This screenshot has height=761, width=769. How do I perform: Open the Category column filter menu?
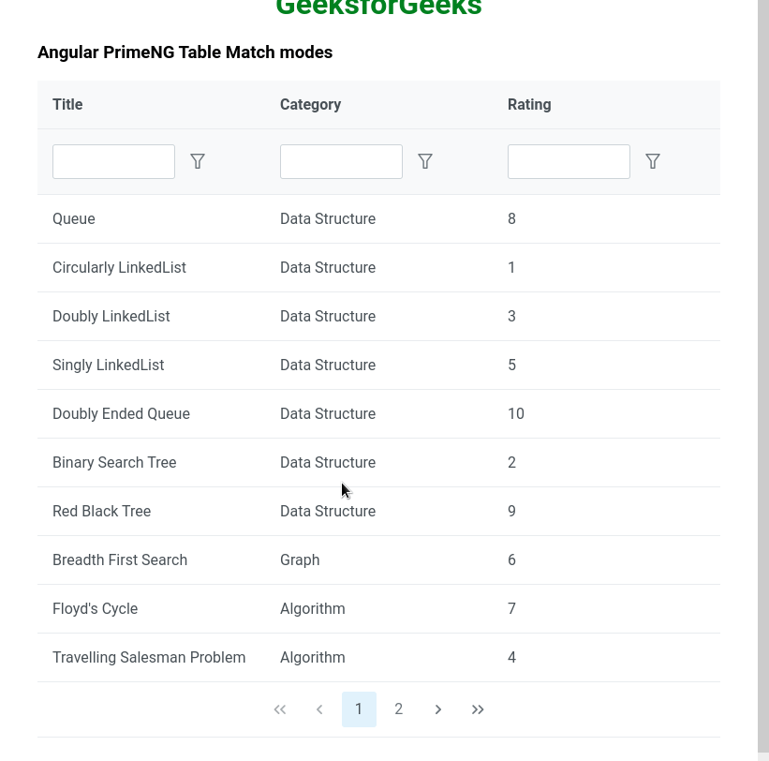(x=425, y=161)
